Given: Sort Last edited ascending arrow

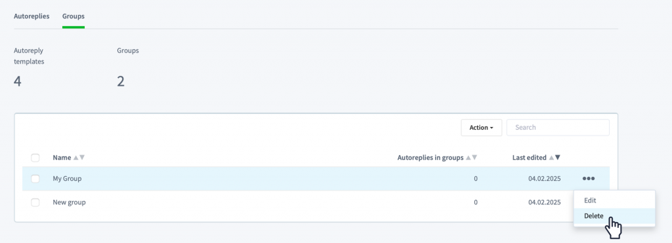Looking at the screenshot, I should click(551, 157).
